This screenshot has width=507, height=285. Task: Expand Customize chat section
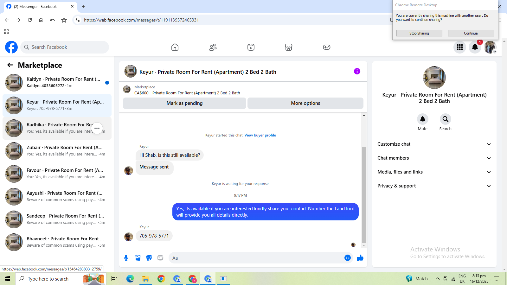(x=434, y=144)
